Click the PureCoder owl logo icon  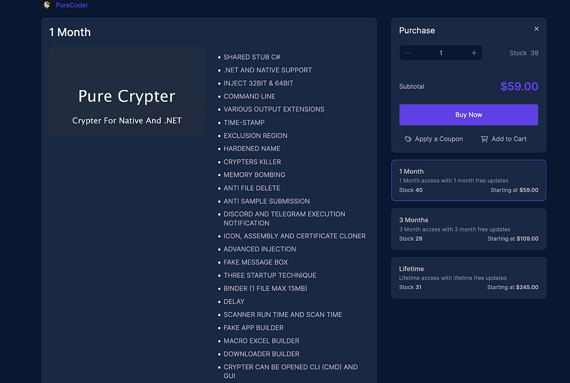tap(47, 5)
